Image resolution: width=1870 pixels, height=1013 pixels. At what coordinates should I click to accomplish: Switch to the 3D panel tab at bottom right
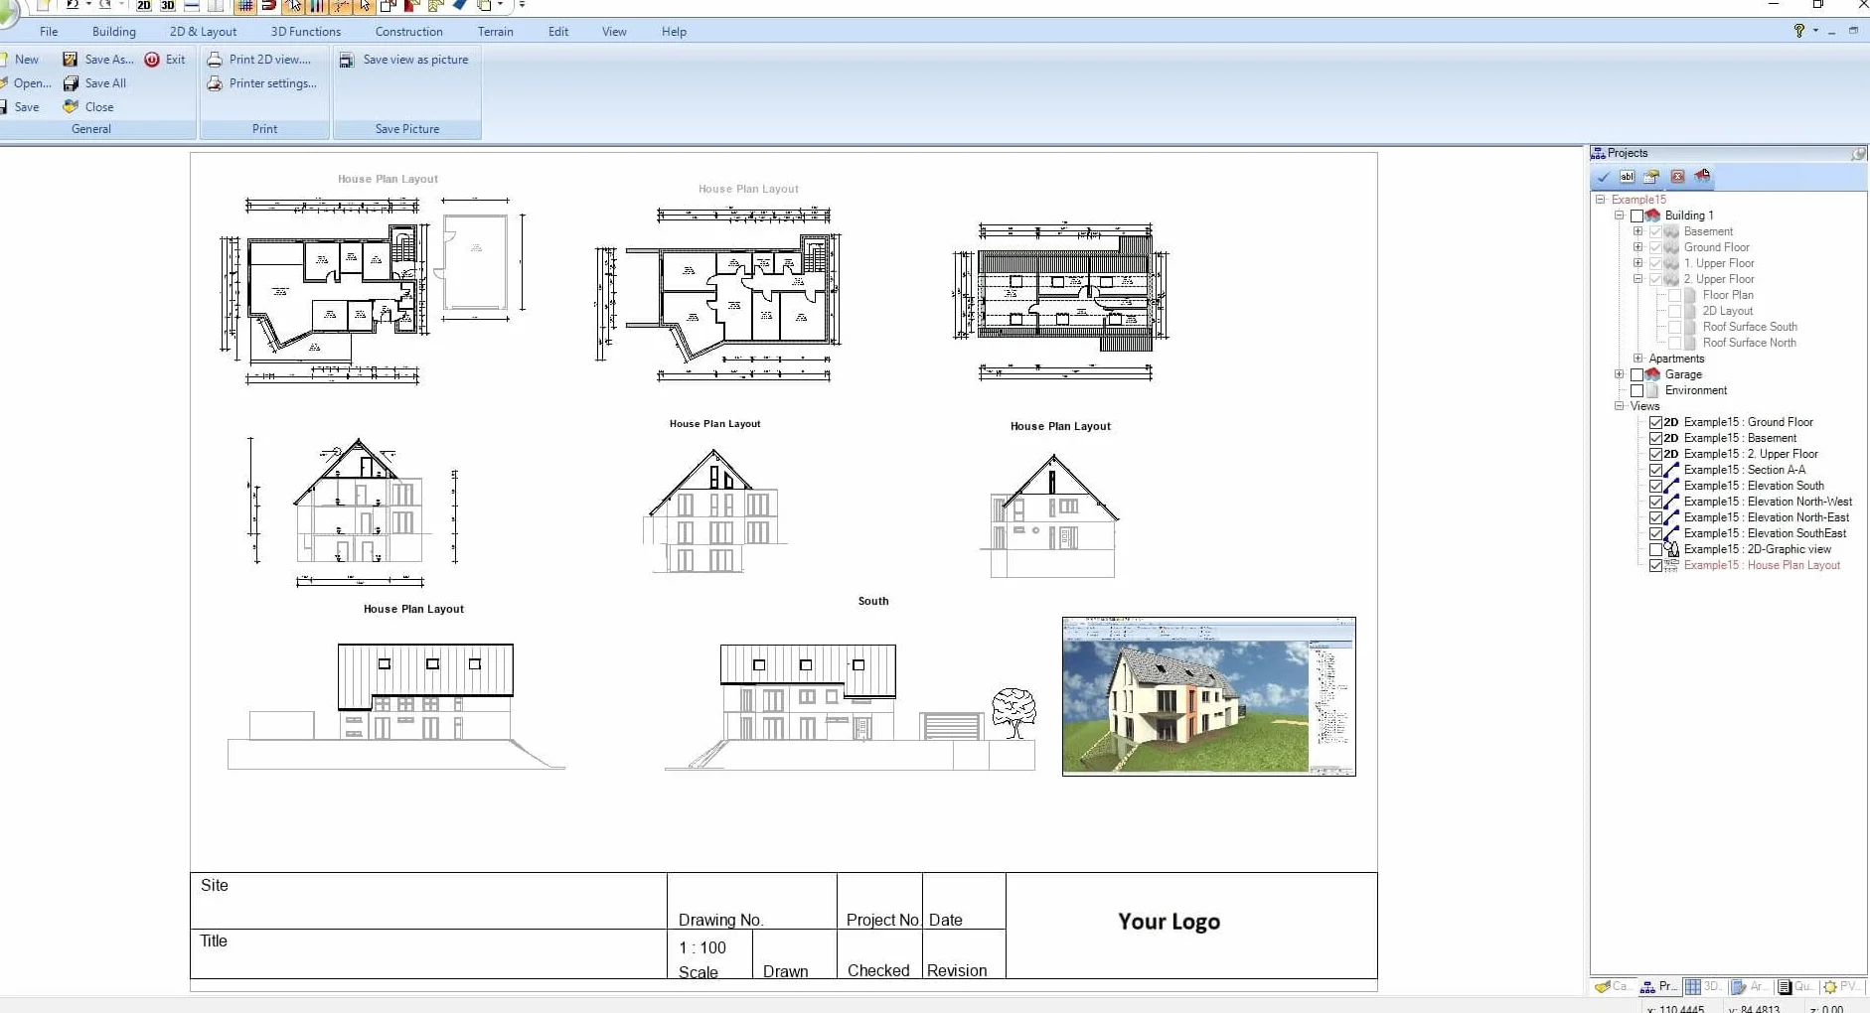point(1704,986)
